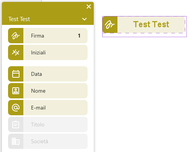Screen dimensions: 189x152
Task: Click the disabled Titolo clipboard icon
Action: pos(16,124)
